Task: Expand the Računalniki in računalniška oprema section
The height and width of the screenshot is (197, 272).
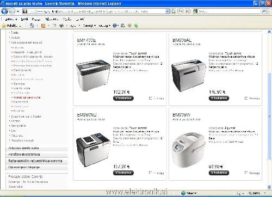Action: (x=35, y=161)
